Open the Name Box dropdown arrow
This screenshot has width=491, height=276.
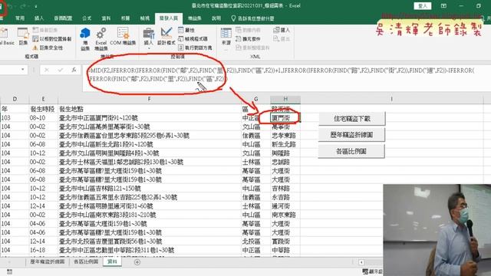[23, 70]
